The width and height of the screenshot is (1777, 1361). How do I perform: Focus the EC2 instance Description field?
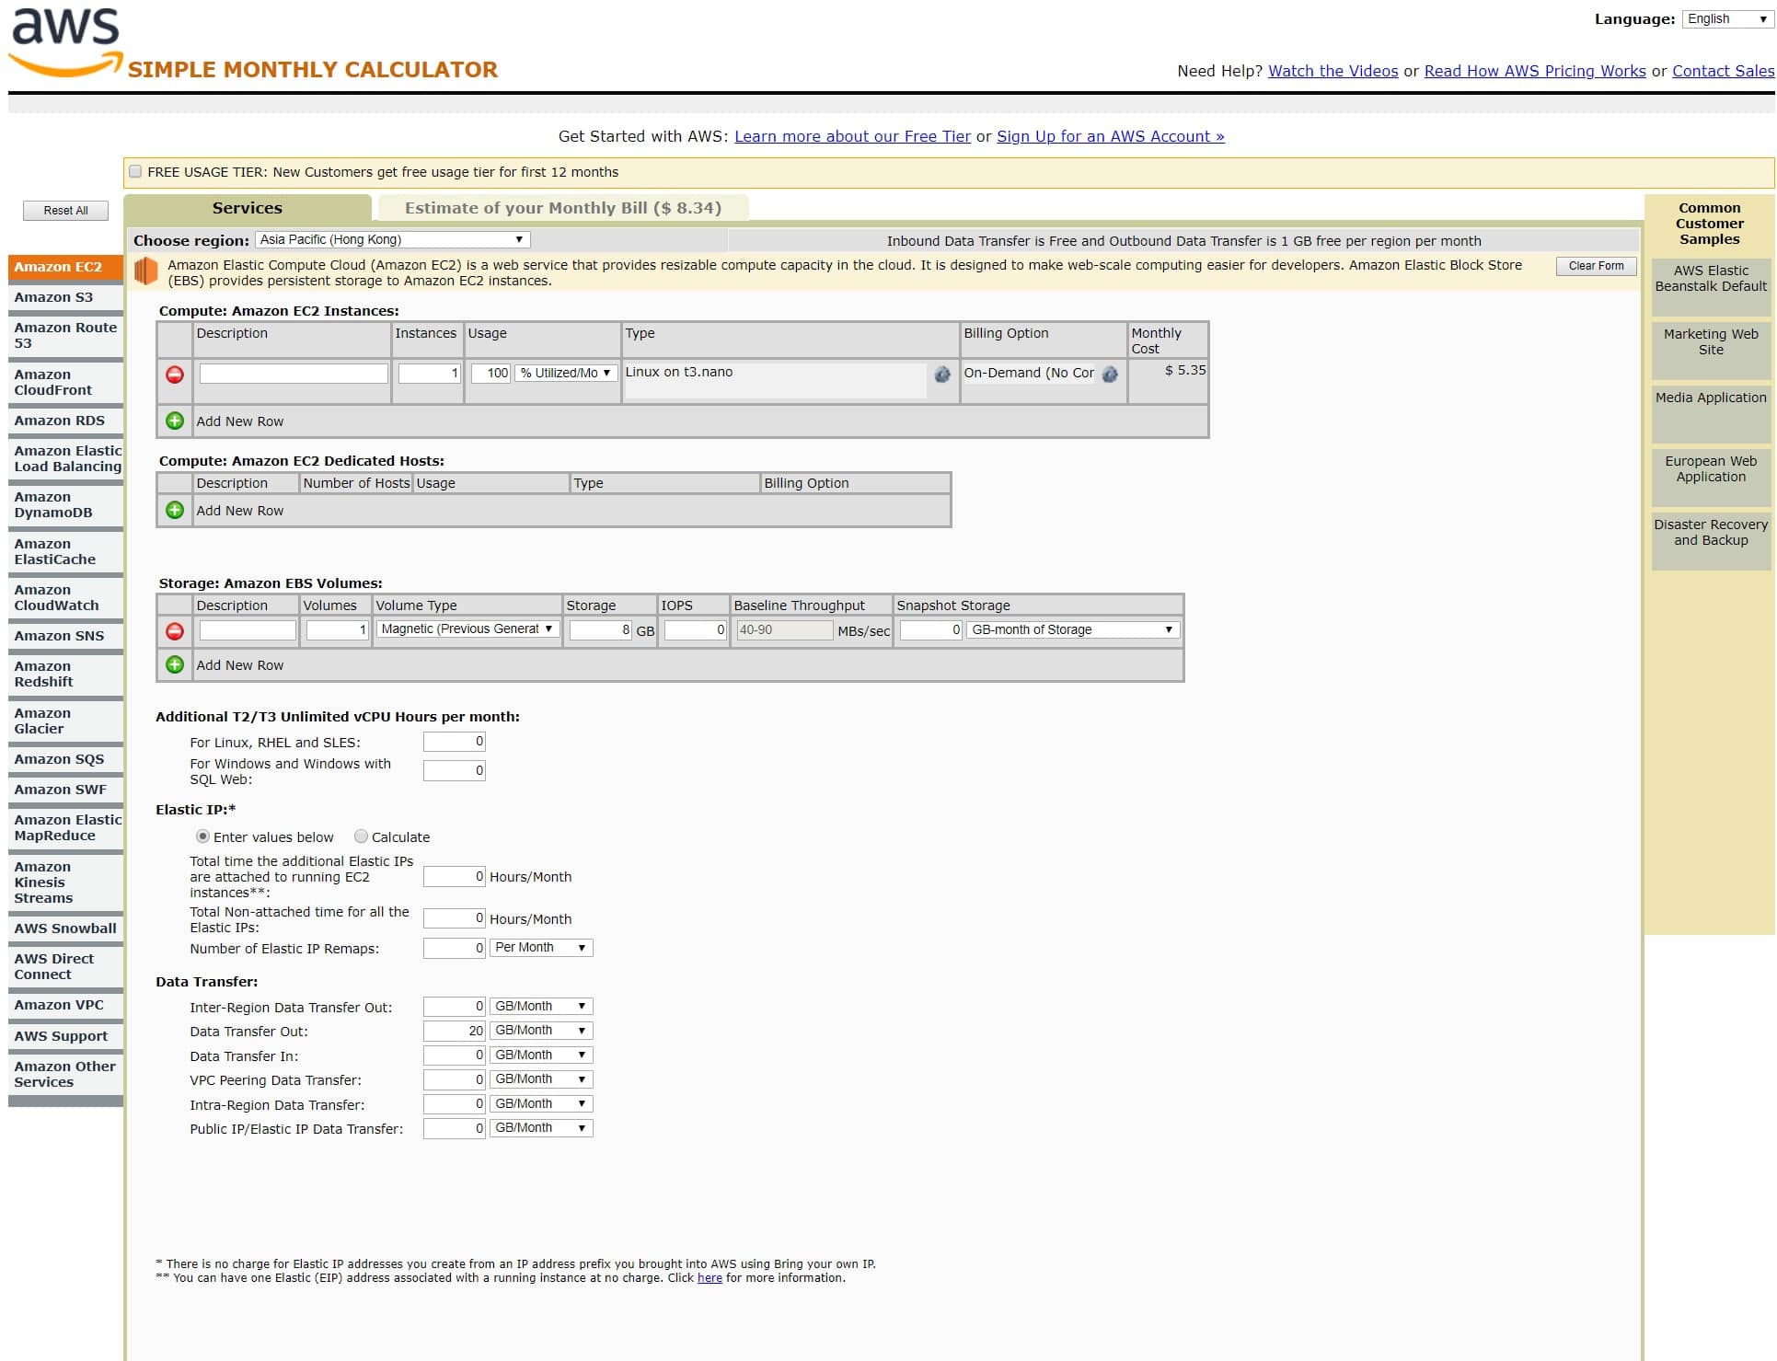(294, 373)
